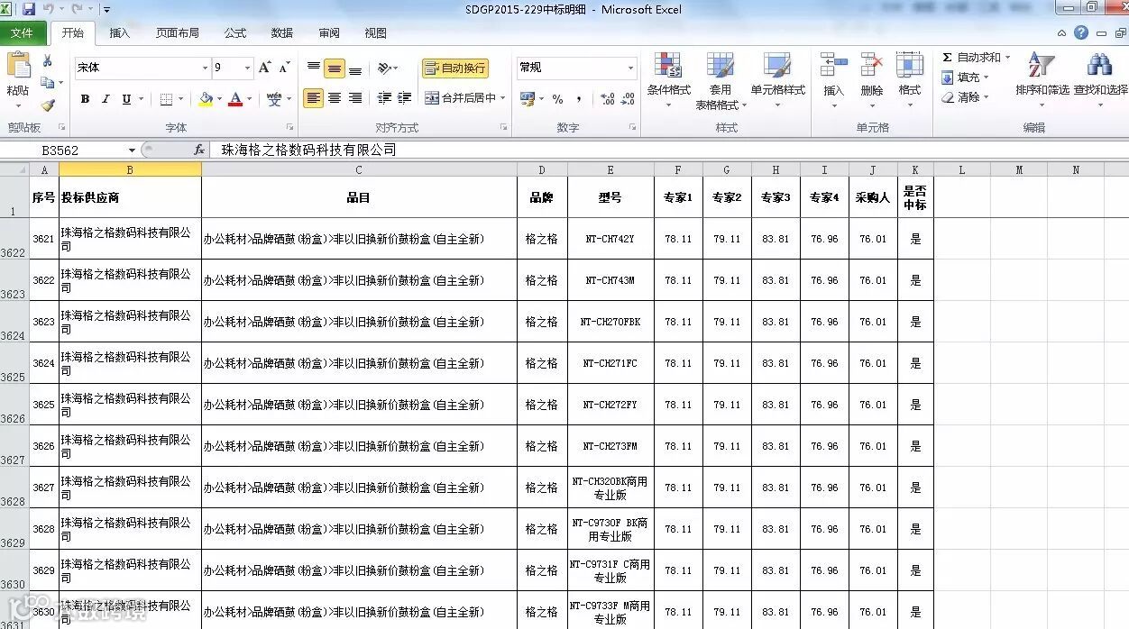Toggle Bold formatting
This screenshot has width=1129, height=629.
click(x=85, y=99)
